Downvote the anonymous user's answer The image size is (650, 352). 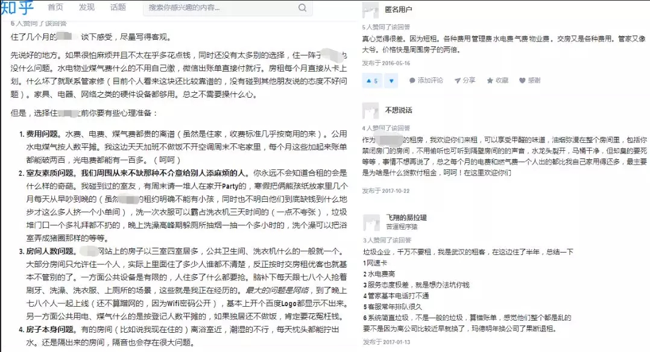[391, 81]
